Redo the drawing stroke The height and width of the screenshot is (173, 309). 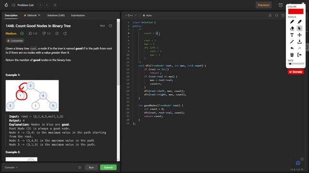click(299, 48)
